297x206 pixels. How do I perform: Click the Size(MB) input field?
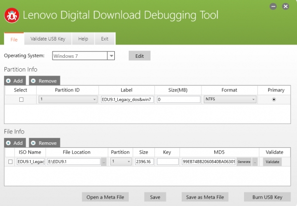[178, 99]
